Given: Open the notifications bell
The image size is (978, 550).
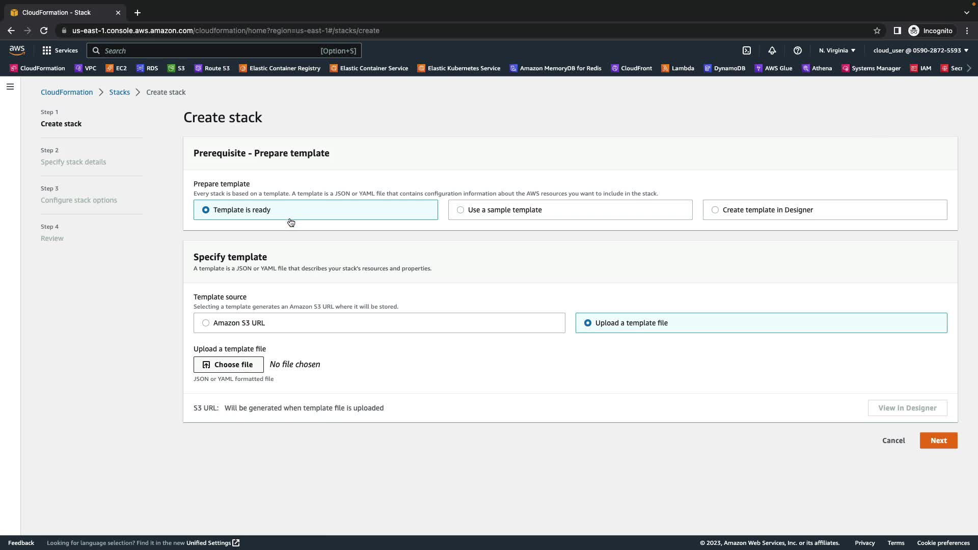Looking at the screenshot, I should [x=772, y=50].
